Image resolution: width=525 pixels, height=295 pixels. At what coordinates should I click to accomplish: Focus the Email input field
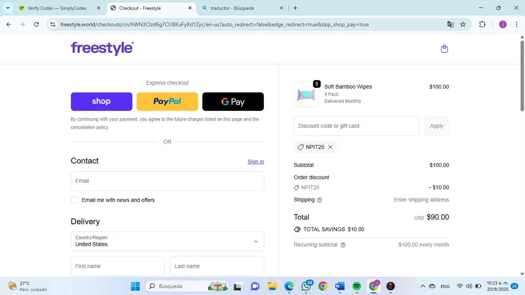[167, 181]
